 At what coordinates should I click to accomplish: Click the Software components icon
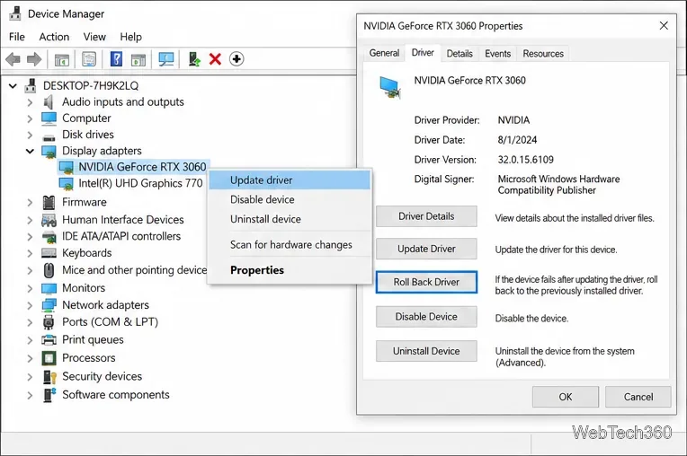pos(49,395)
